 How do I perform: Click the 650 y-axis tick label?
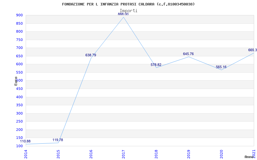[x=19, y=56]
